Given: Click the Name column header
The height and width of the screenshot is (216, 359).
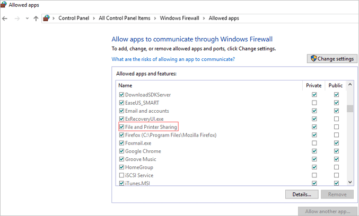Looking at the screenshot, I should point(125,85).
